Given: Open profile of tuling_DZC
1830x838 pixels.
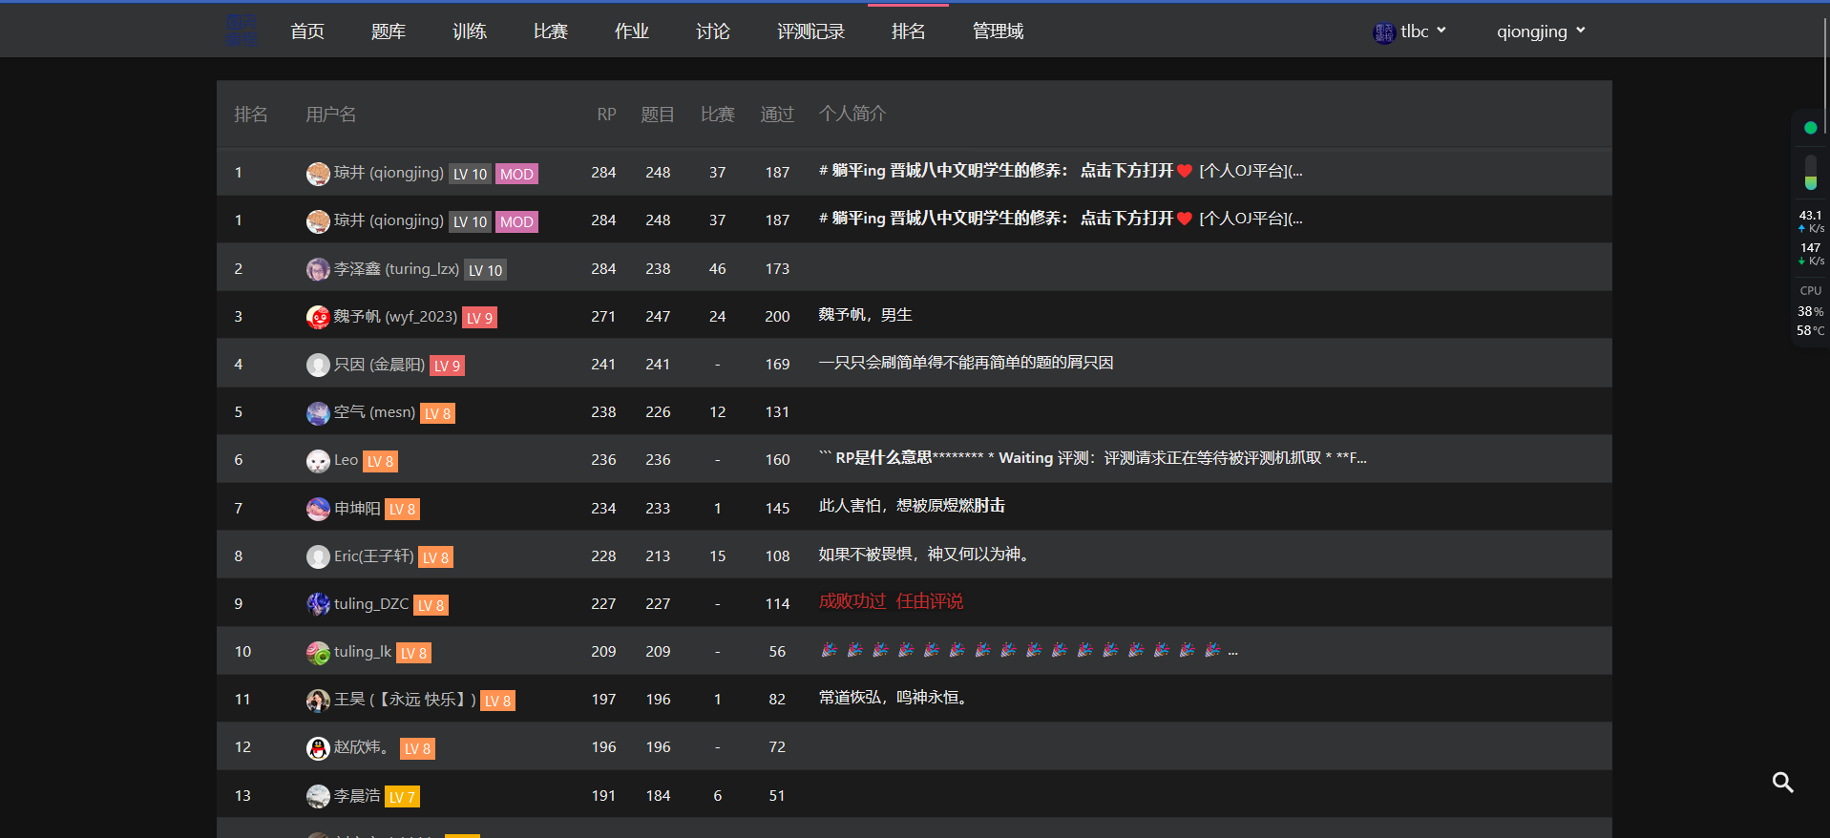Looking at the screenshot, I should pyautogui.click(x=371, y=604).
